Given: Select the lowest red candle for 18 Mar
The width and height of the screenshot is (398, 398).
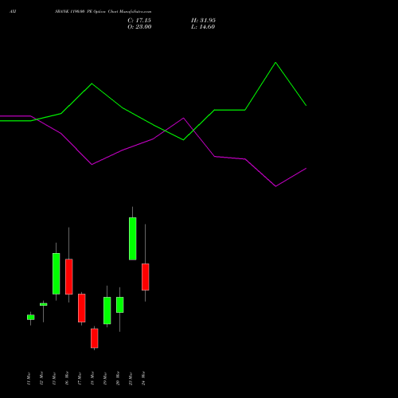Looking at the screenshot, I should click(95, 338).
